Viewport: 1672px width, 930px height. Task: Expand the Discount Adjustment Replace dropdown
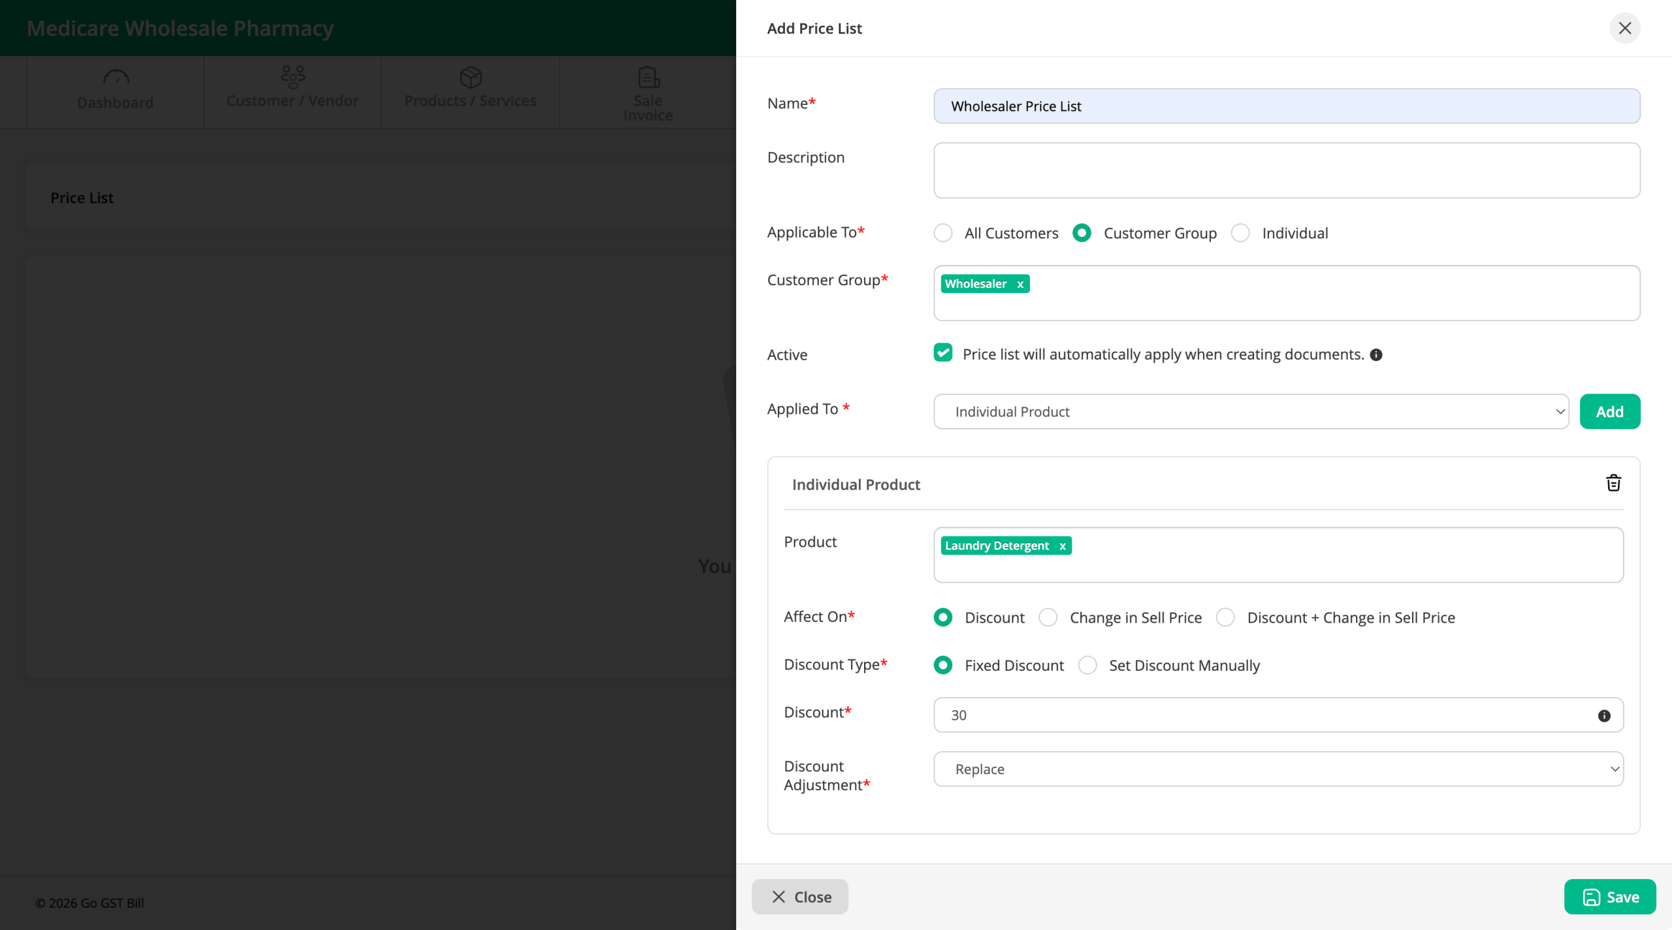pyautogui.click(x=1278, y=769)
